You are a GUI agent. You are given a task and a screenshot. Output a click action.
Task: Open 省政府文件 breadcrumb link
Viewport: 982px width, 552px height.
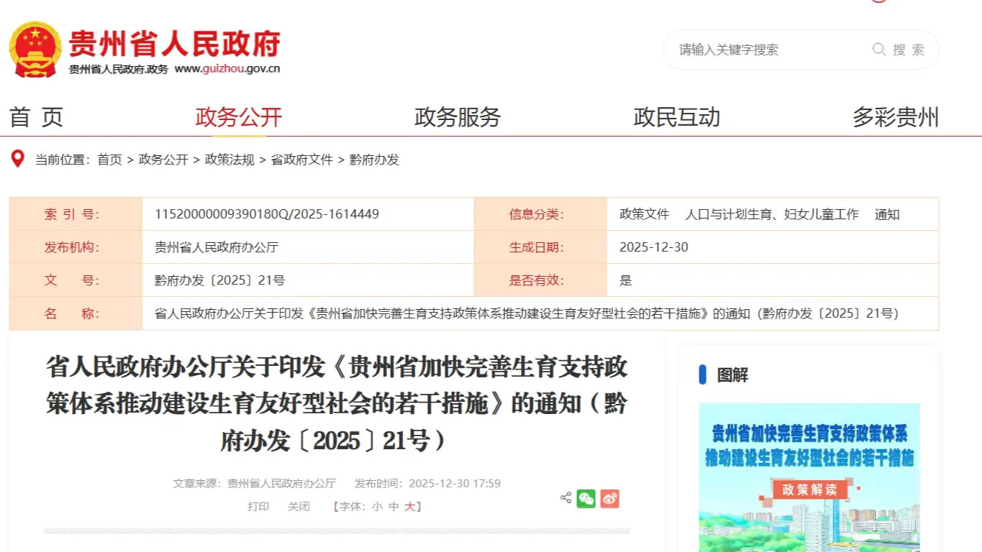301,160
